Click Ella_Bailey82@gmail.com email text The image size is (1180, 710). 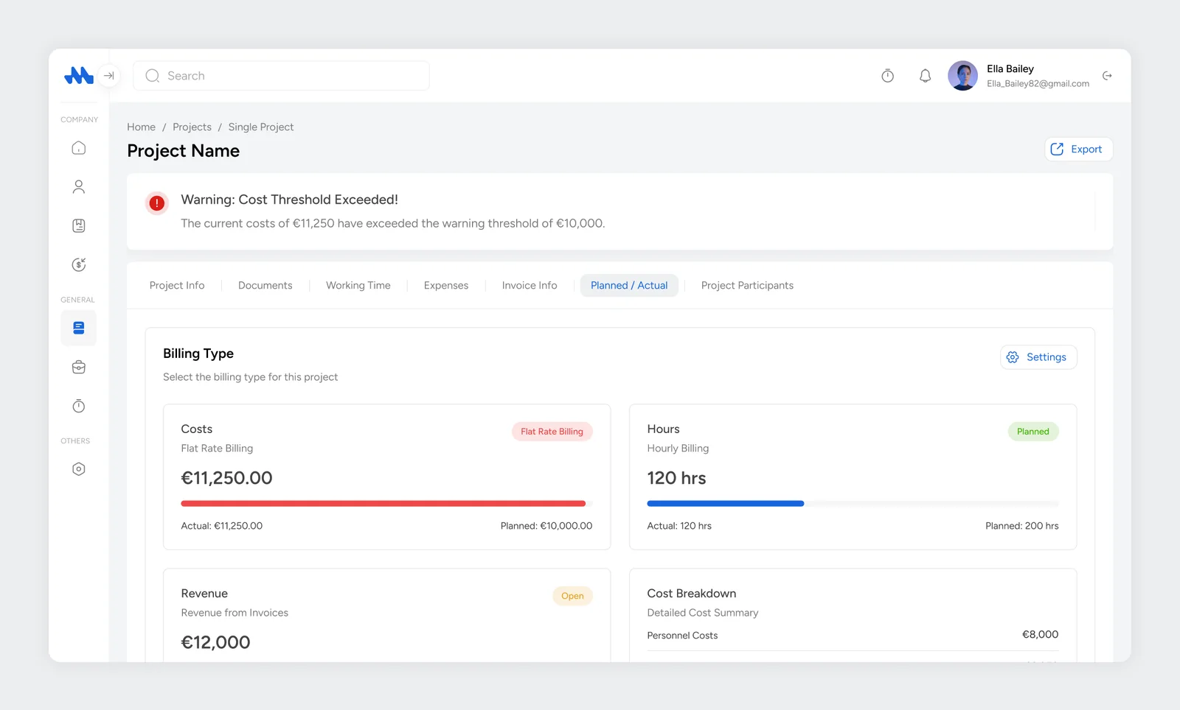1038,84
